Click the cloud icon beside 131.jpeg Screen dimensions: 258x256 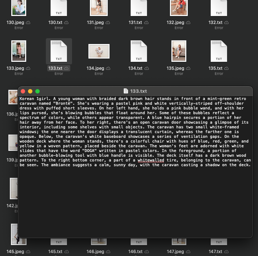(x=108, y=23)
